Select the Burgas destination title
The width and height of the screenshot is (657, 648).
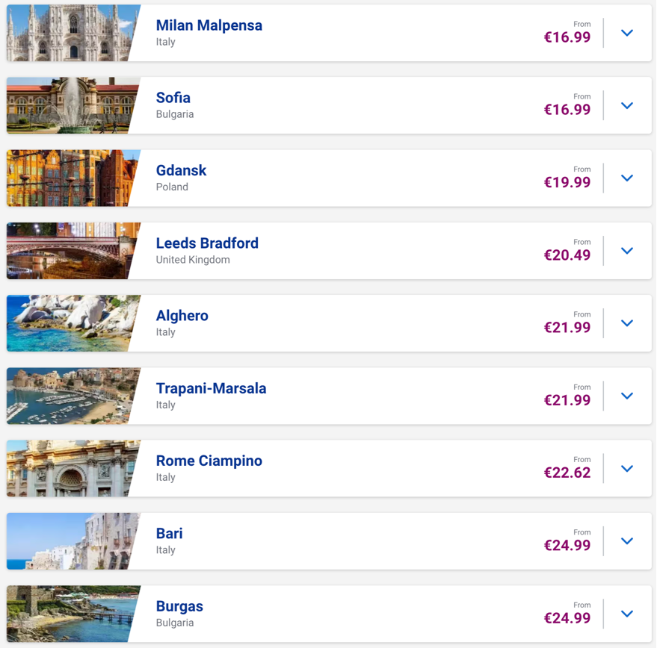(179, 606)
